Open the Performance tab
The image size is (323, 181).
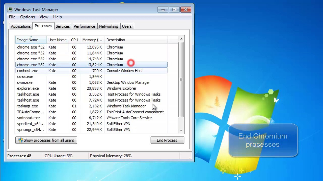(x=84, y=26)
